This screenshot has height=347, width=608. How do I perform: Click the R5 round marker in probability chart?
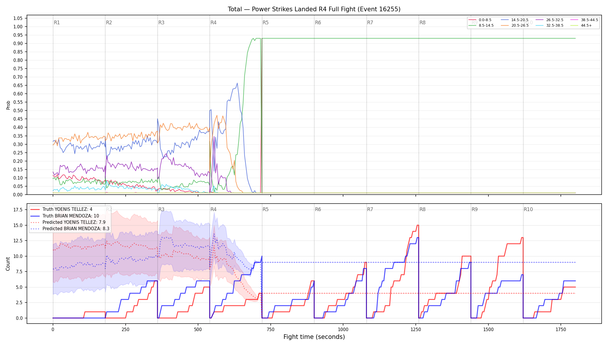[265, 23]
